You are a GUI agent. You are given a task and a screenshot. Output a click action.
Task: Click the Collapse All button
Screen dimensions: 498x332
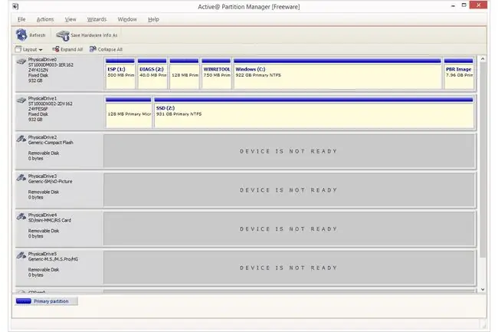[x=106, y=49]
